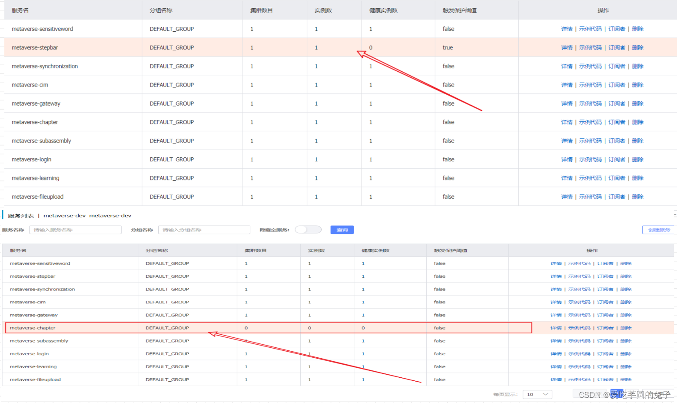This screenshot has height=403, width=677.
Task: Click 删除 for metaverse-gateway in upper table
Action: (637, 103)
